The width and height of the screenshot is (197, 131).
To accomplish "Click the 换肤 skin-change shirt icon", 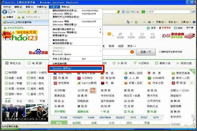I will [x=175, y=28].
